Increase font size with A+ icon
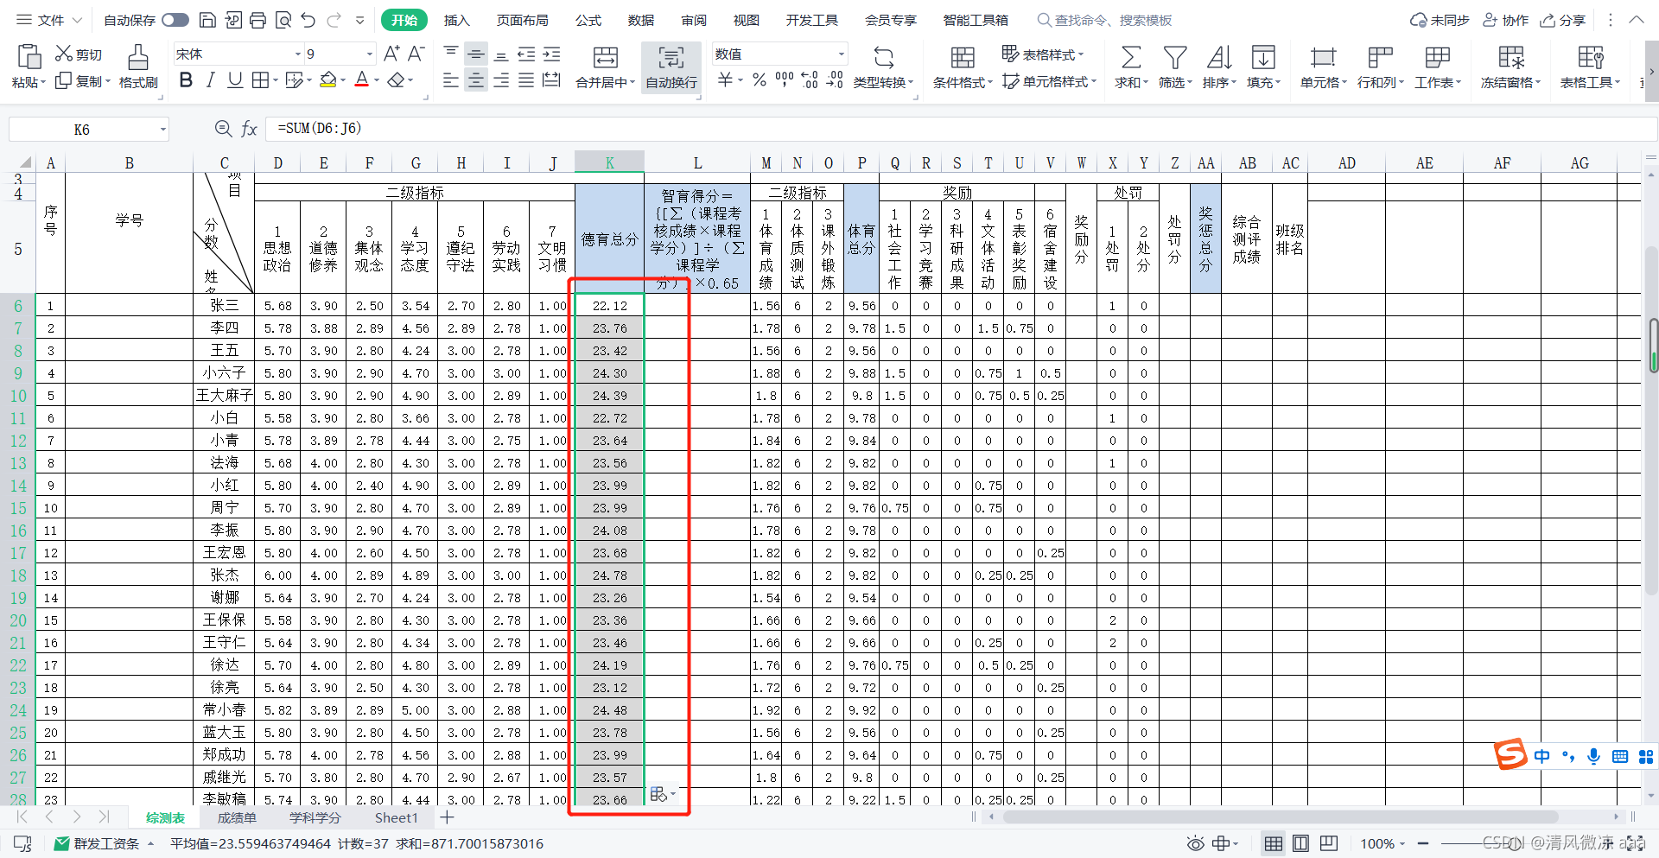The height and width of the screenshot is (858, 1659). coord(391,54)
